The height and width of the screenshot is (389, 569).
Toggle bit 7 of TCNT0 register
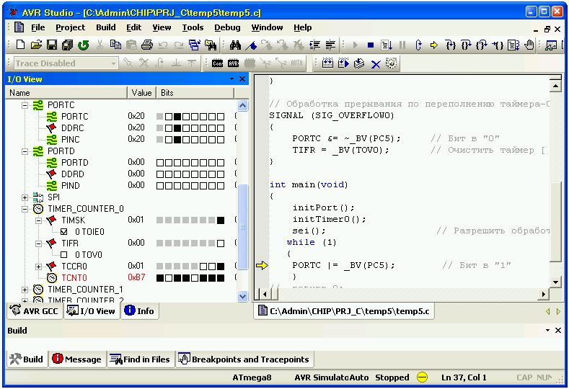coord(159,278)
